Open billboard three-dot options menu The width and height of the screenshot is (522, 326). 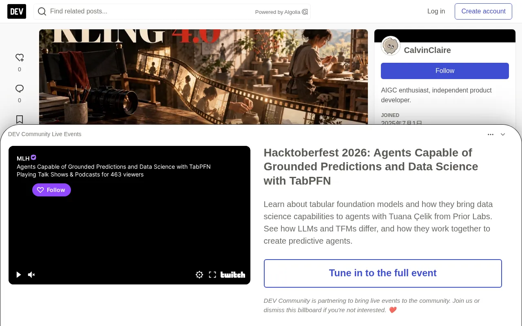tap(491, 134)
